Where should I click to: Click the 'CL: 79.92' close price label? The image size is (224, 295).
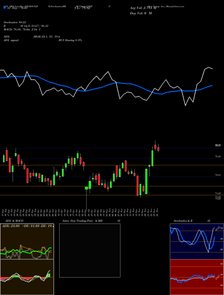click(82, 8)
